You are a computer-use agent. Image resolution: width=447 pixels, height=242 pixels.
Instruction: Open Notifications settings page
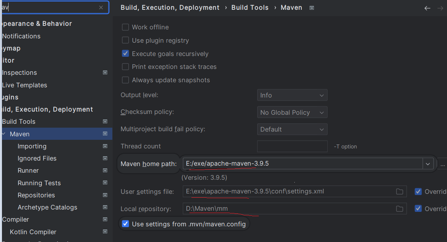click(x=21, y=36)
